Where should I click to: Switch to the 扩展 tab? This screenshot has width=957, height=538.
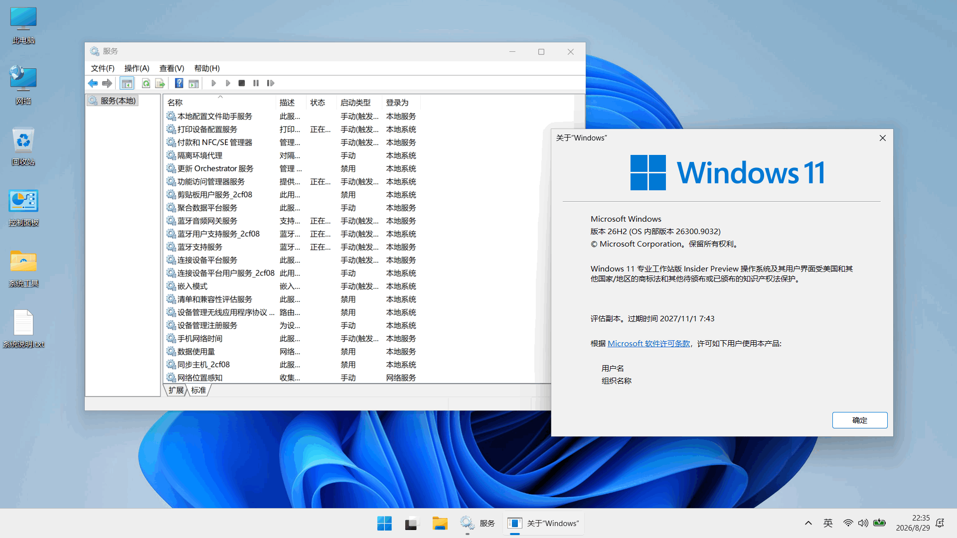point(176,390)
